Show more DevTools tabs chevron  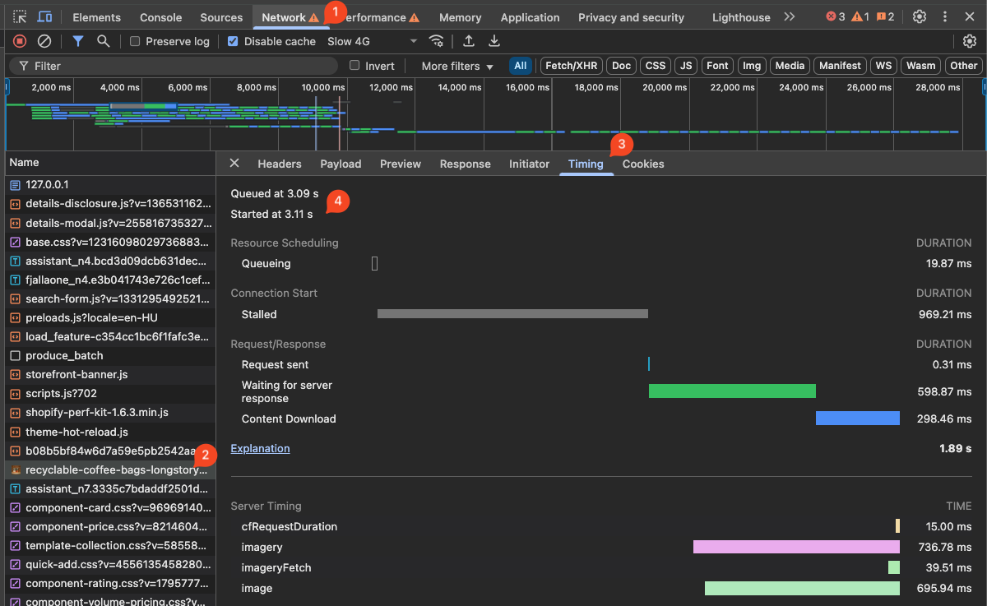coord(790,17)
